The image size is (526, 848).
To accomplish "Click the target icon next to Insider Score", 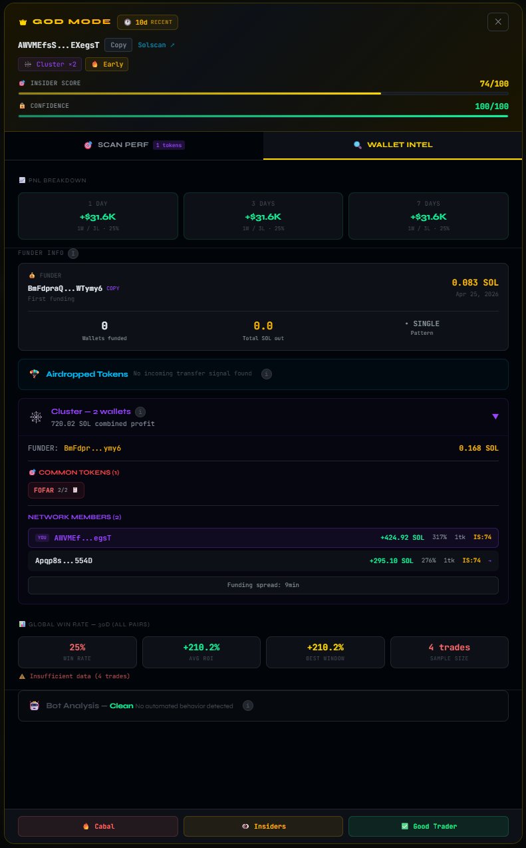I will click(22, 83).
